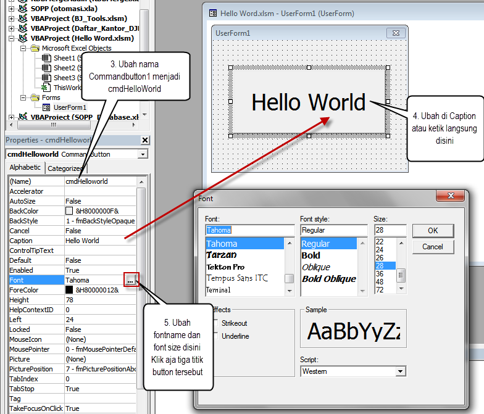Switch to the Categorized tab
This screenshot has width=484, height=414.
tap(65, 168)
